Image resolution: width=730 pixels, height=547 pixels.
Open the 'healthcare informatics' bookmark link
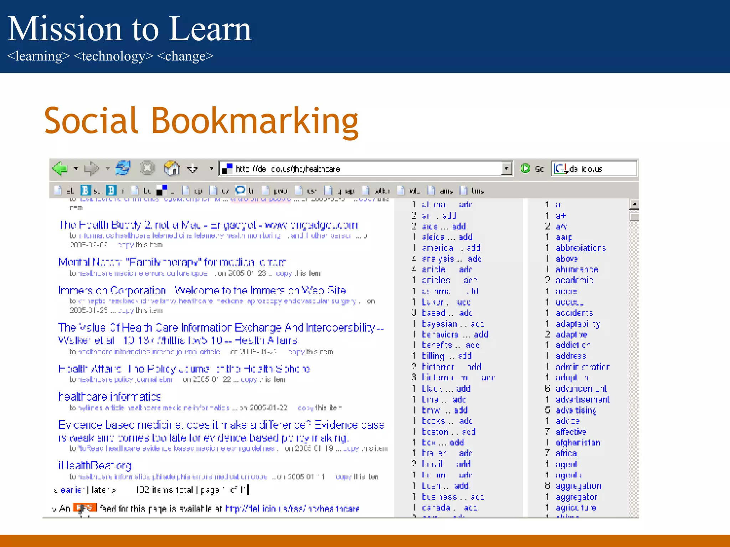point(110,397)
